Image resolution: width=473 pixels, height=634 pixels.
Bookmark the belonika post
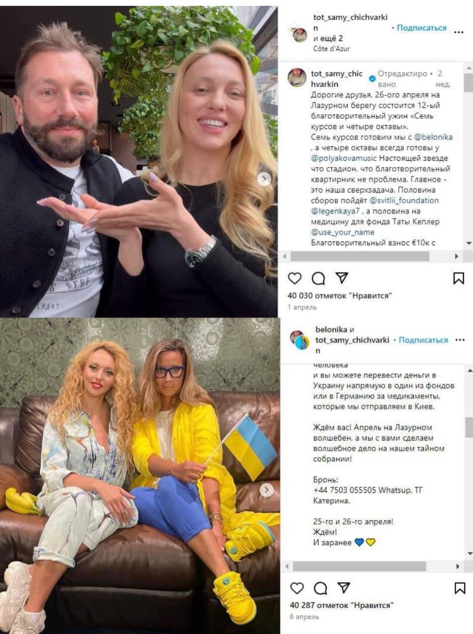[460, 588]
